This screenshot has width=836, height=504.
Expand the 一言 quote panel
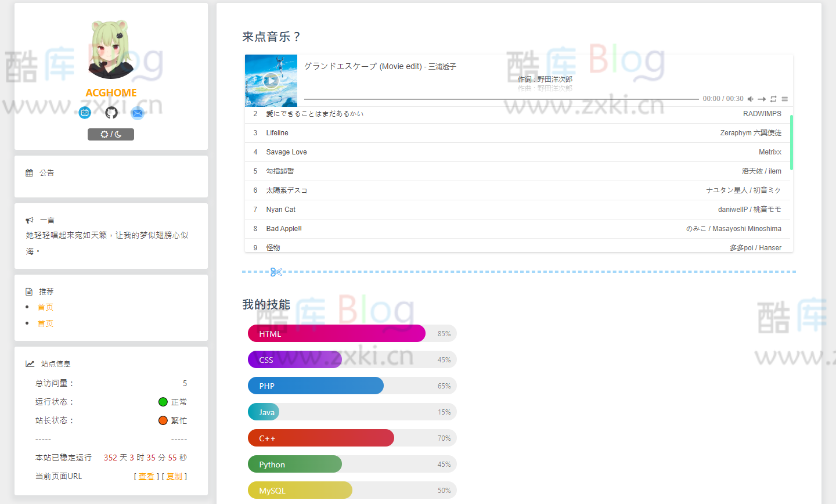point(46,219)
